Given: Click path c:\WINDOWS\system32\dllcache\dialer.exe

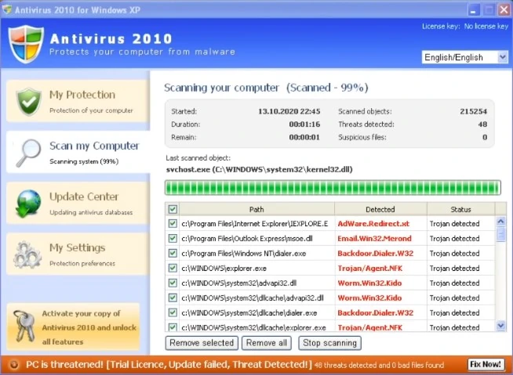Looking at the screenshot, I should tap(249, 313).
